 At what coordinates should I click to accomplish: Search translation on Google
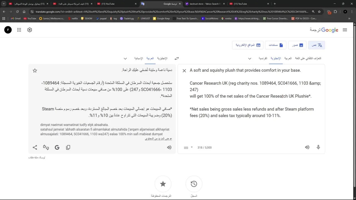(57, 147)
